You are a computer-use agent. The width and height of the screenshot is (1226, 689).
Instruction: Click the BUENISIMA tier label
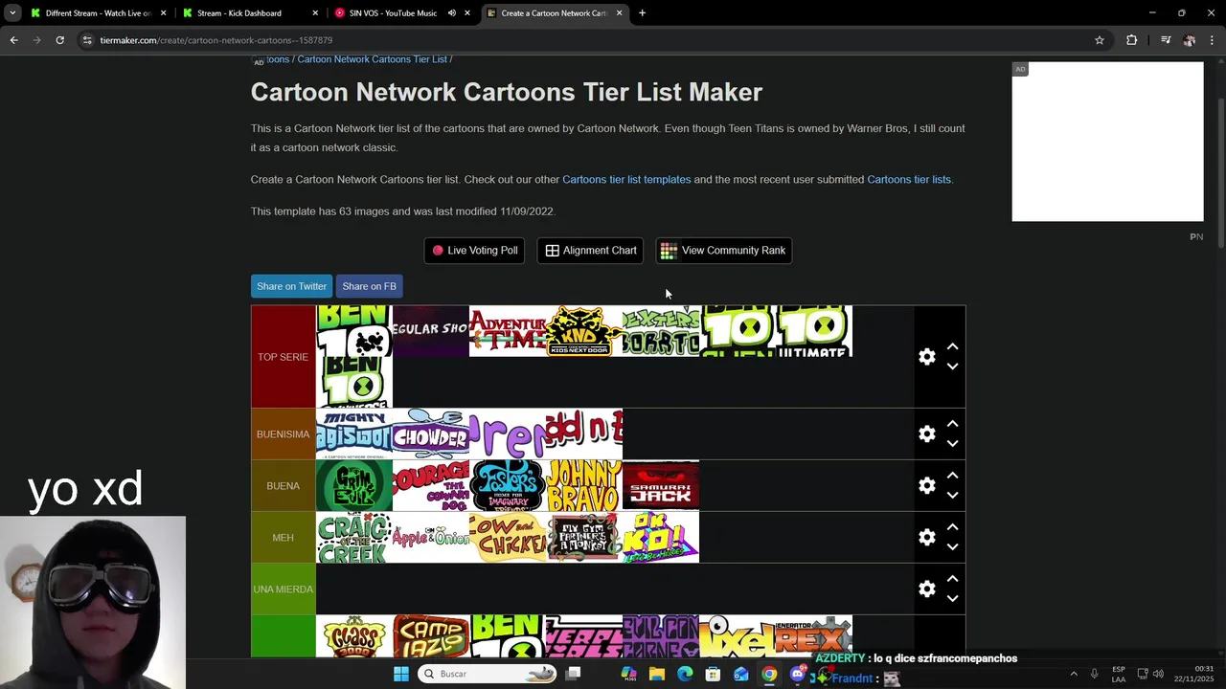283,434
